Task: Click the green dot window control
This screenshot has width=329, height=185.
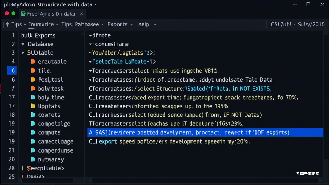Action: click(x=13, y=13)
